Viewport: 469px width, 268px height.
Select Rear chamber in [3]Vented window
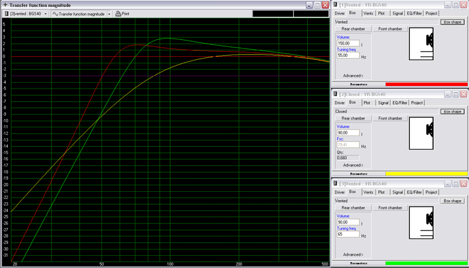[x=353, y=208]
